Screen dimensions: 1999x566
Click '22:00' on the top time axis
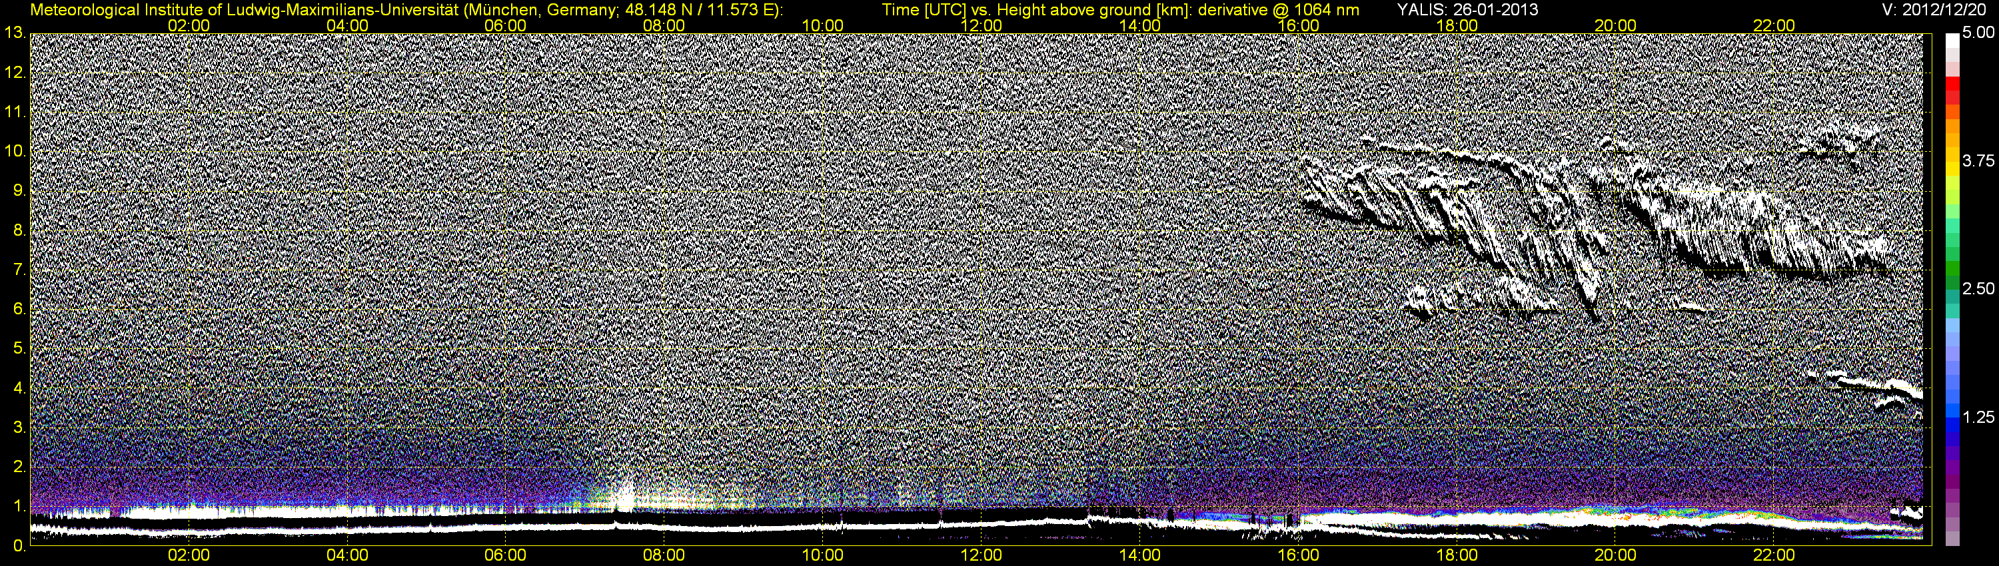[x=1774, y=25]
